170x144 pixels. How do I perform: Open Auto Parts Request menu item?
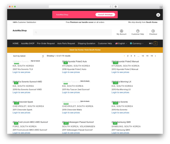pyautogui.click(x=66, y=43)
